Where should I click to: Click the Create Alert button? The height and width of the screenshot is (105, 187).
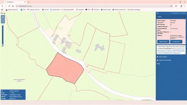click(176, 42)
